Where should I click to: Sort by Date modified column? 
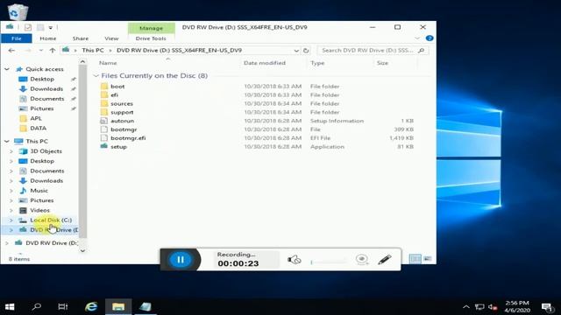(265, 63)
